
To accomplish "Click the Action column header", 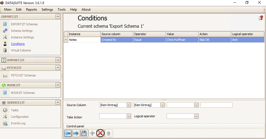I will [215, 34].
